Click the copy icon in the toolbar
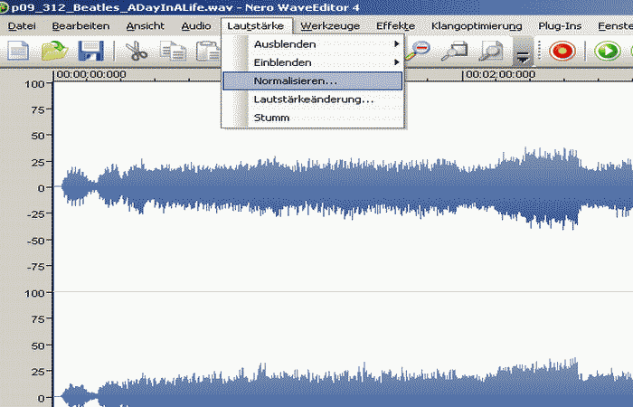The image size is (633, 407). 172,52
